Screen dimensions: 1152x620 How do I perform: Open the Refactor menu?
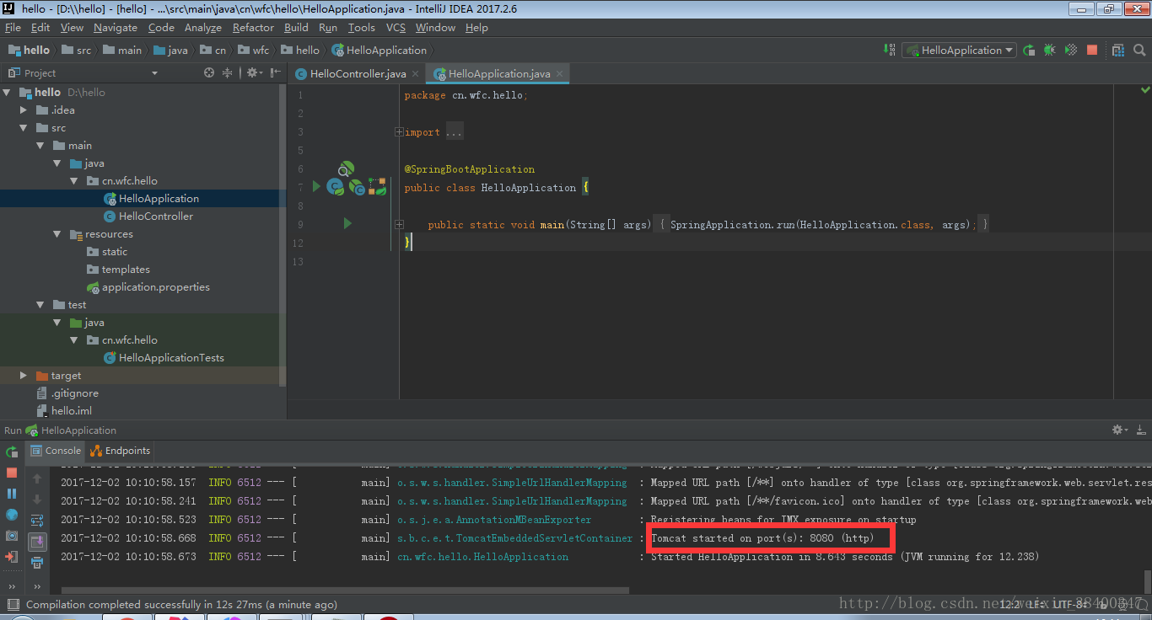coord(254,28)
